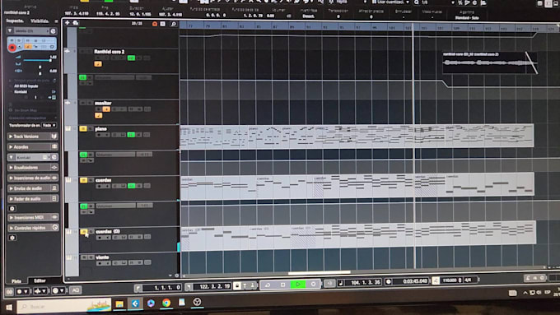This screenshot has height=315, width=560.
Task: Click the right locator icon in transport
Action: point(189,286)
